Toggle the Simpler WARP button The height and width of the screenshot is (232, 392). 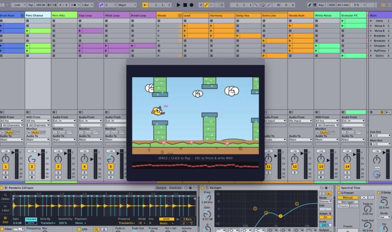tap(167, 219)
